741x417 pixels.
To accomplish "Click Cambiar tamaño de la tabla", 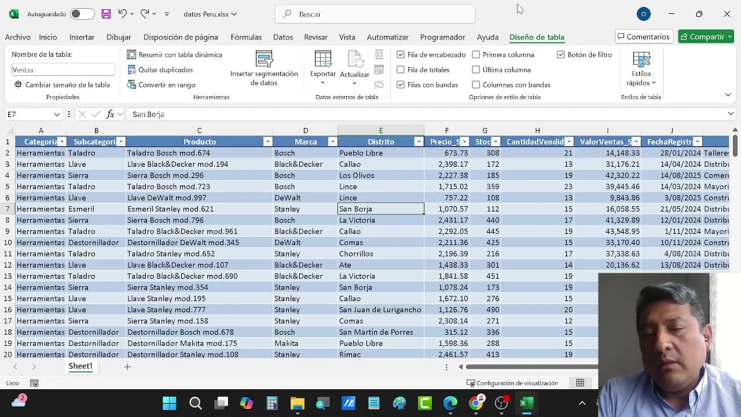I will pos(62,85).
